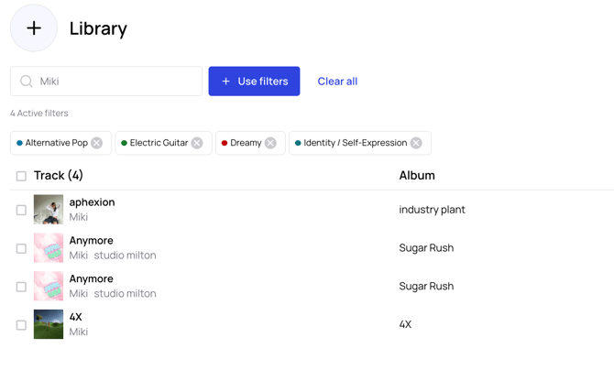Remove the Electric Guitar filter chip
The width and height of the screenshot is (614, 381).
click(x=197, y=143)
